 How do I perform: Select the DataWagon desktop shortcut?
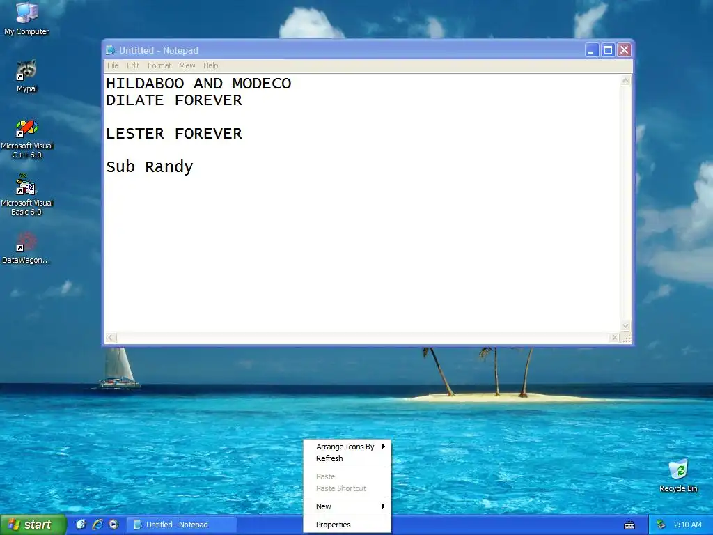coord(26,249)
